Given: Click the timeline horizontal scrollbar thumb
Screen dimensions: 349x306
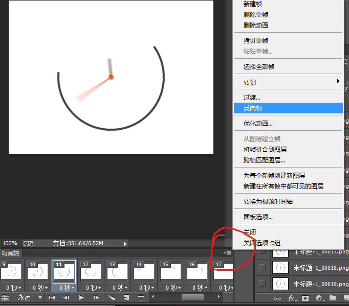Looking at the screenshot, I should tap(193, 297).
